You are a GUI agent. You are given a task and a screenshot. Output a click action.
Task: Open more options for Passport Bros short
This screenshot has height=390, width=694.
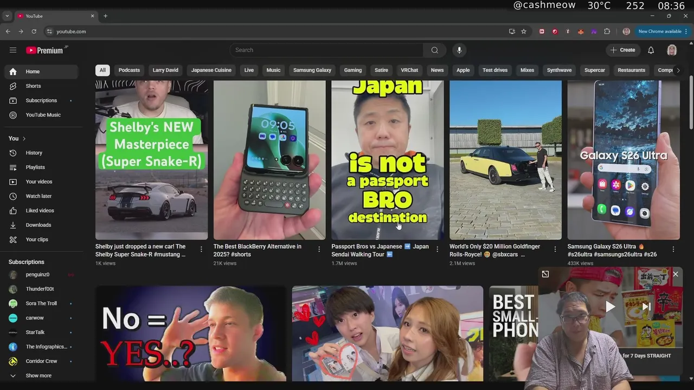click(437, 249)
